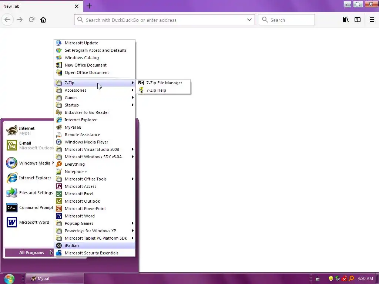This screenshot has height=284, width=379.
Task: Expand the 7-Zip submenu arrow
Action: click(x=133, y=83)
